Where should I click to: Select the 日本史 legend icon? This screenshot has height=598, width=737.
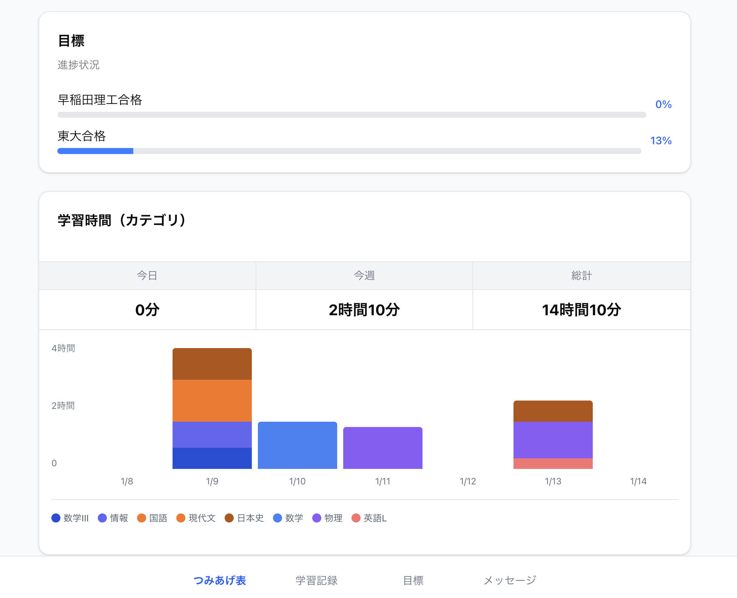[229, 518]
